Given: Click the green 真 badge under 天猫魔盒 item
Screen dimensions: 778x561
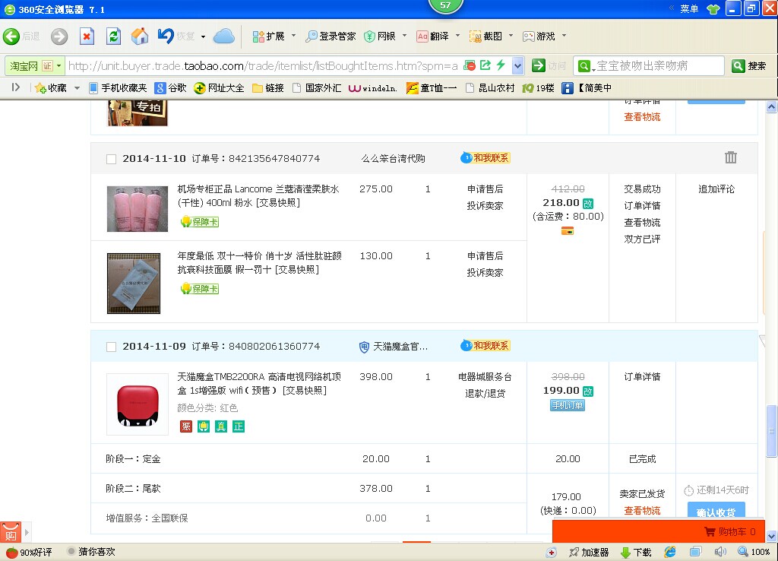Looking at the screenshot, I should tap(221, 426).
